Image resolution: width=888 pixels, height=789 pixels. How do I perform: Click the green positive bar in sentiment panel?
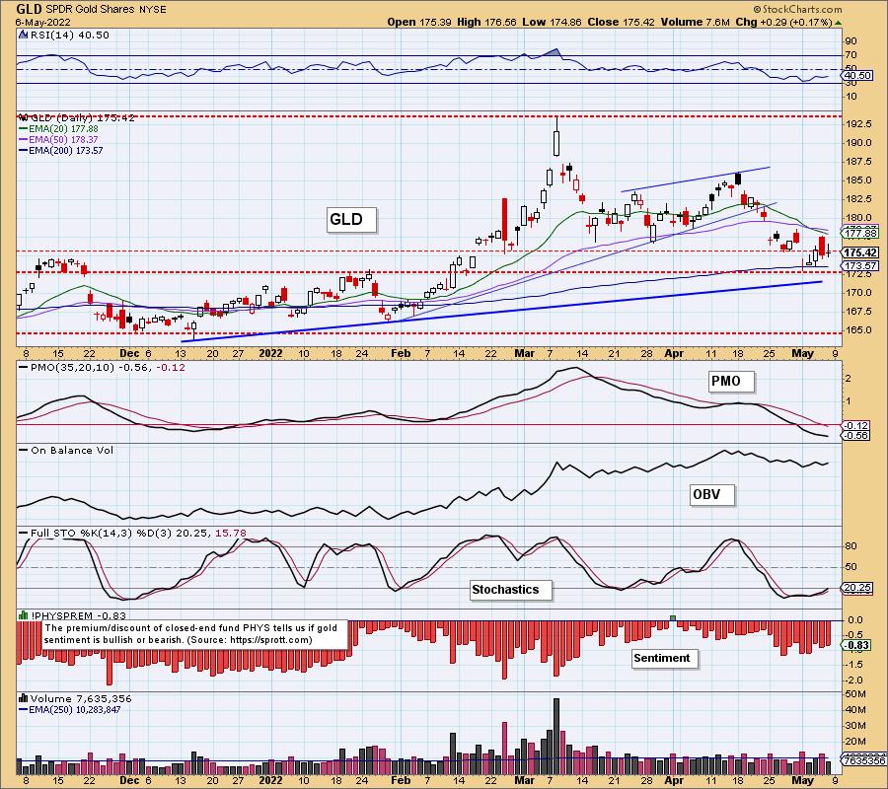[673, 617]
